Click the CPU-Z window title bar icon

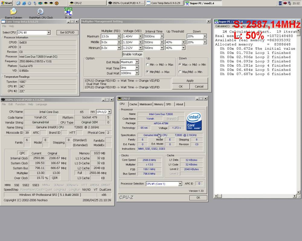point(120,99)
